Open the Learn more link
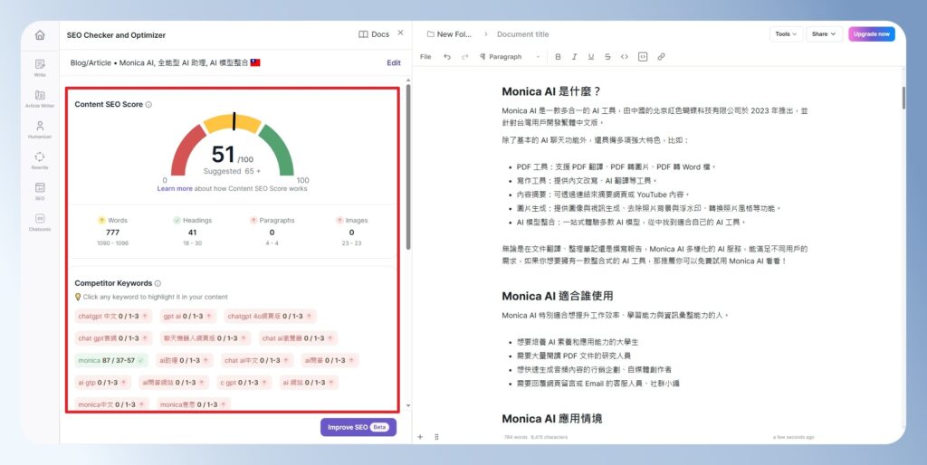927x465 pixels. pos(175,189)
